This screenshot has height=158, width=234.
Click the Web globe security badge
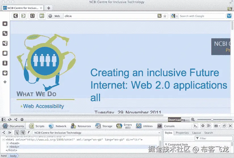pos(55,16)
